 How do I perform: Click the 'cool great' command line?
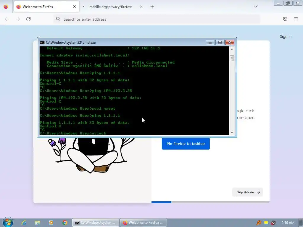tap(78, 108)
